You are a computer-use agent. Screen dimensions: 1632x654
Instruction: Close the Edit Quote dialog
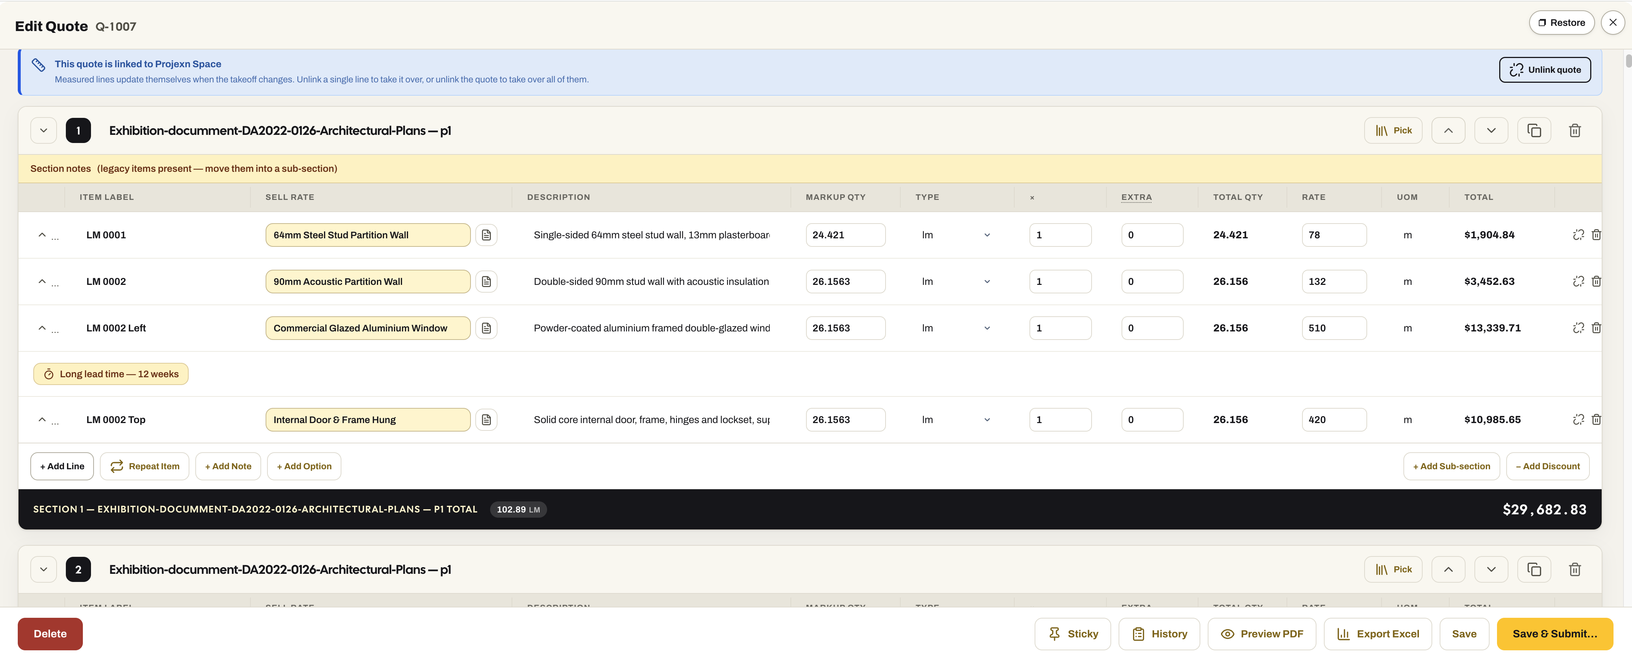1612,23
